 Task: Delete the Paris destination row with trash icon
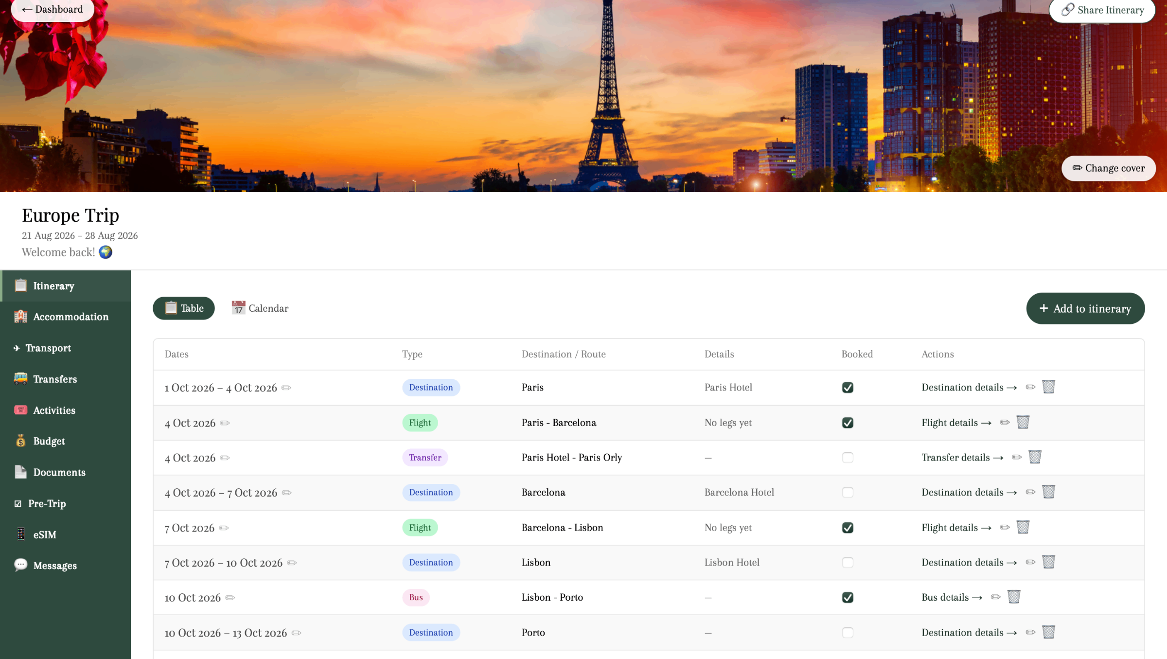pos(1048,387)
